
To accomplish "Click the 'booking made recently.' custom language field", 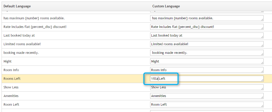I will coord(206,53).
